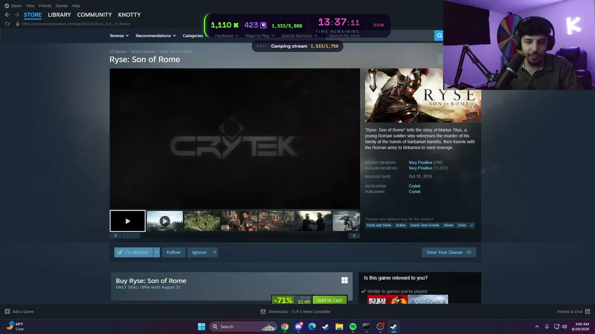Open the Windows Start menu
The image size is (595, 334).
[201, 327]
